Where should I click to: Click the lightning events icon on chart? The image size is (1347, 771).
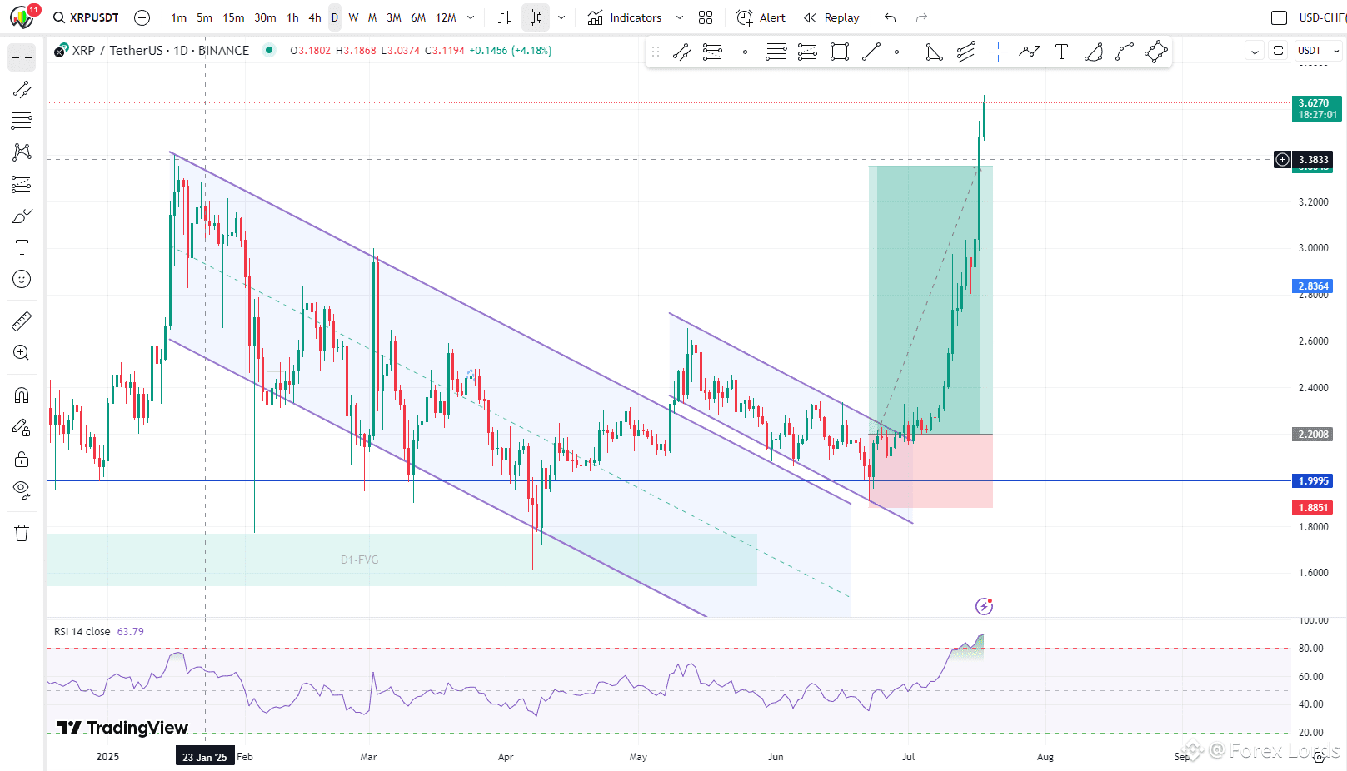pos(984,606)
